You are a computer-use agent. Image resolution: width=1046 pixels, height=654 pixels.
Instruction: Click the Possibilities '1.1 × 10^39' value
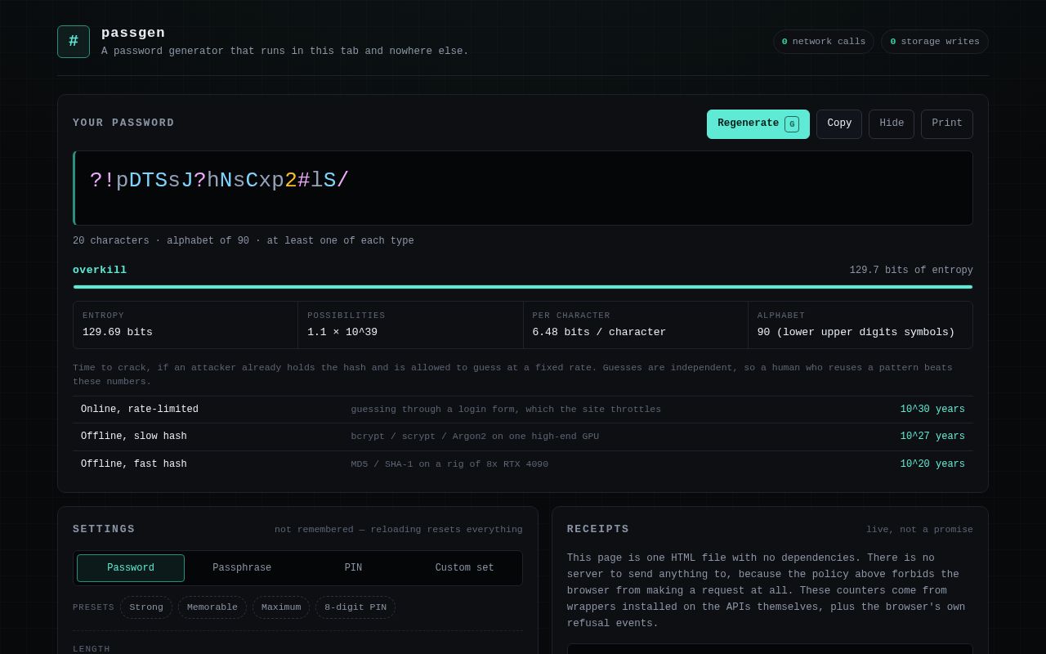click(342, 333)
